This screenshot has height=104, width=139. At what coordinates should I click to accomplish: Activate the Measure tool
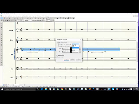[15, 18]
